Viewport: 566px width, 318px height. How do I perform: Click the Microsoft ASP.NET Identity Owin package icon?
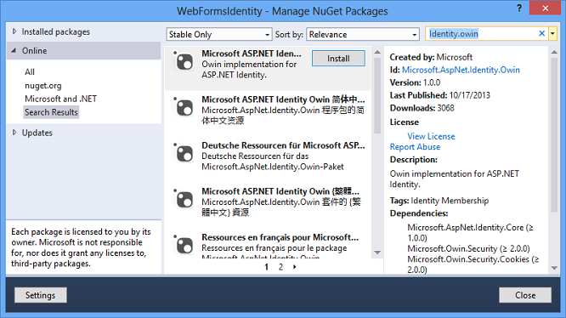184,62
